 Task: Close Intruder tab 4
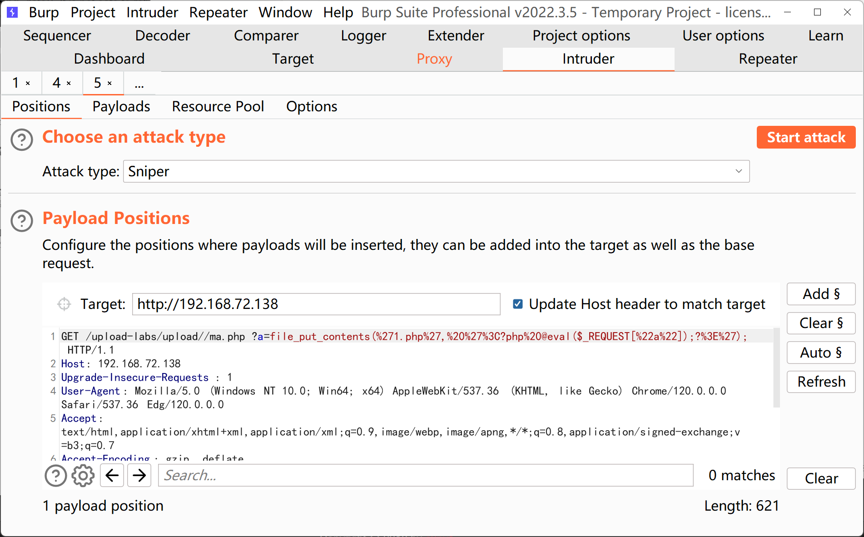click(x=69, y=83)
